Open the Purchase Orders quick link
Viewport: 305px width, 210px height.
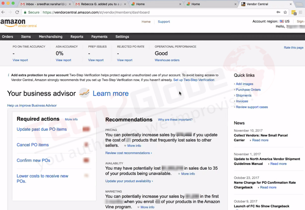[x=248, y=90]
